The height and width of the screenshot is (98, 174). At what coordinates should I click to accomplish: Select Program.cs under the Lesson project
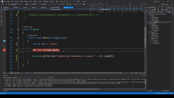tap(156, 22)
